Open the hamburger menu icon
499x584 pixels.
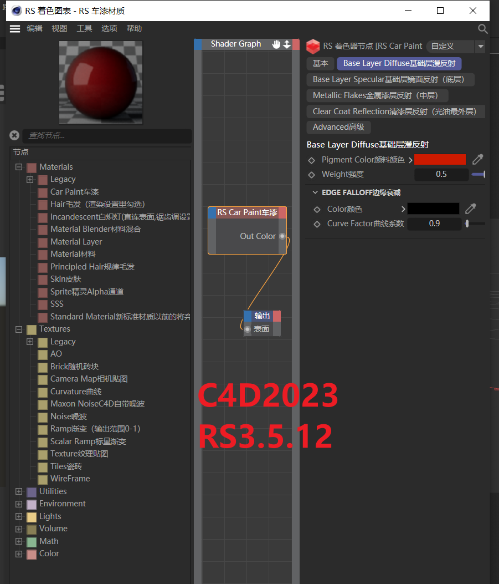(15, 29)
